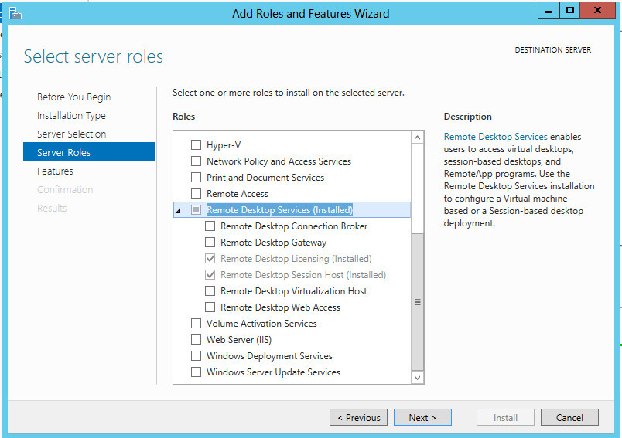
Task: Switch to the Server Selection step
Action: [x=71, y=134]
